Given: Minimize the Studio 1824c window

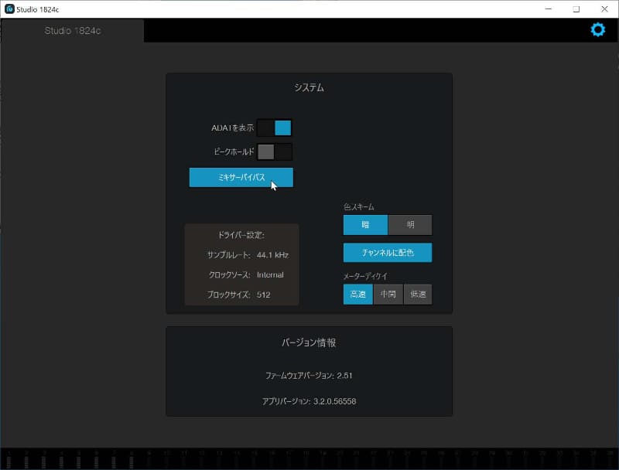Looking at the screenshot, I should (x=548, y=9).
